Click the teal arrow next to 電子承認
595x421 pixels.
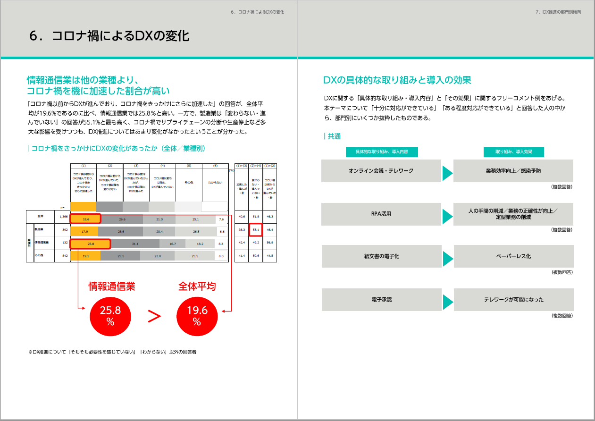(x=447, y=301)
